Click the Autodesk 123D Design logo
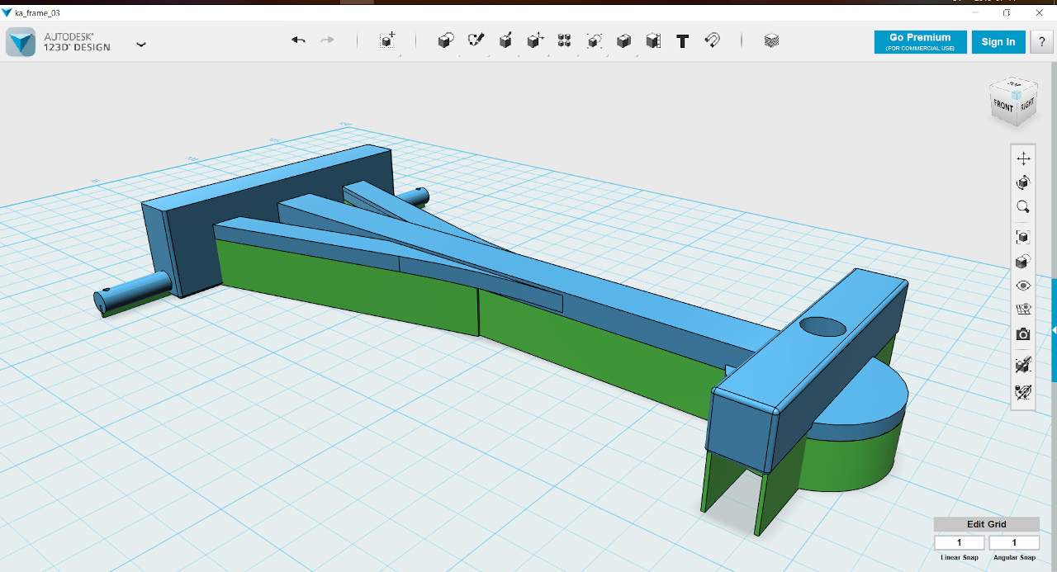Screen dimensions: 1057x572 [21, 42]
